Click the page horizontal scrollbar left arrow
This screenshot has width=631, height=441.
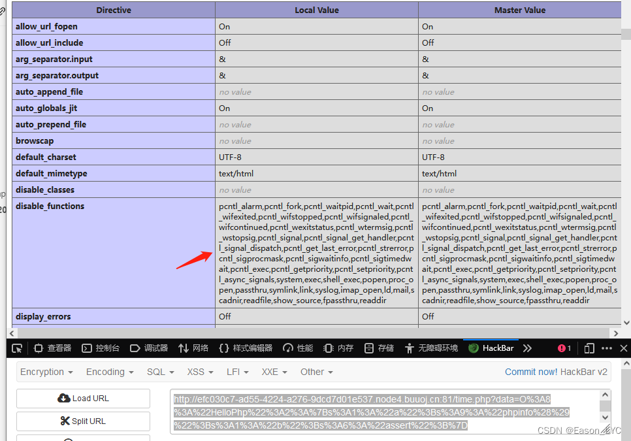point(12,333)
